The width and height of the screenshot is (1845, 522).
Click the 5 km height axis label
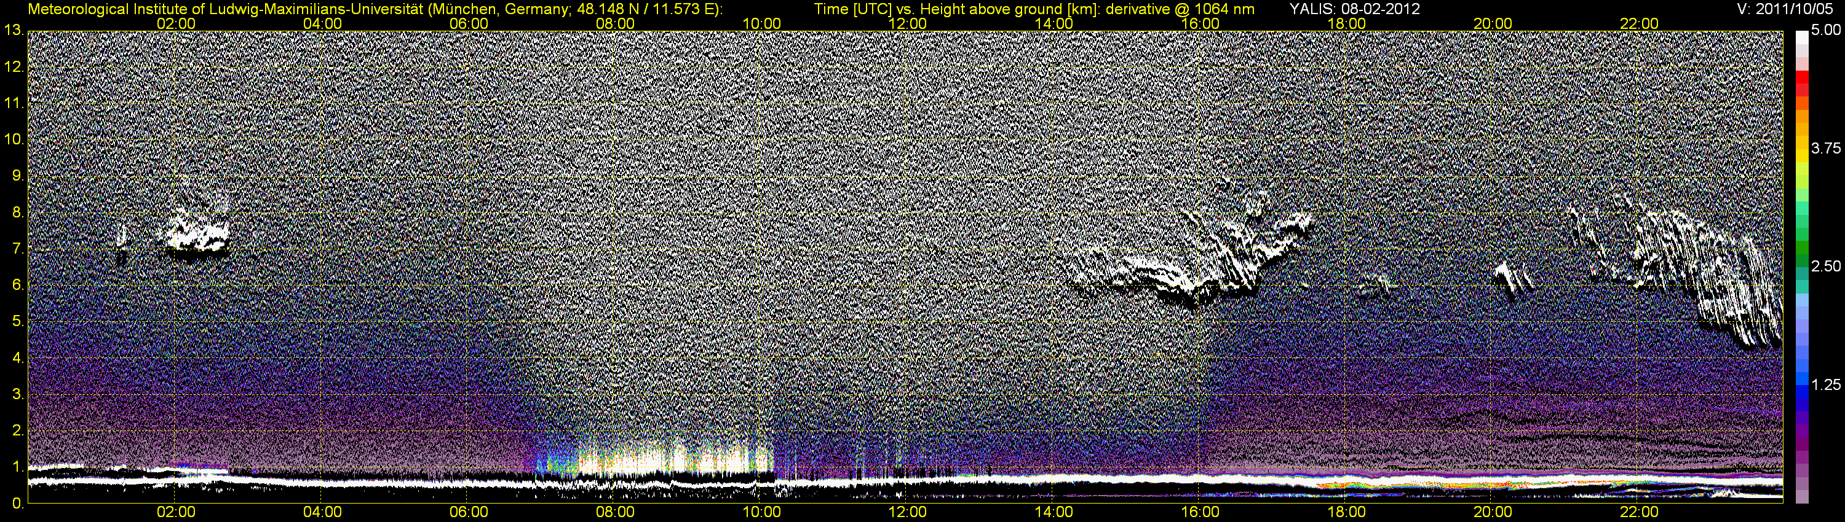coord(18,322)
